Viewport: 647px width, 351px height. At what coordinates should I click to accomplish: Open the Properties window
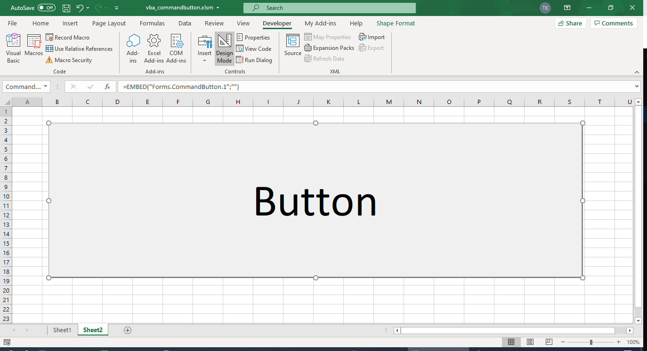pyautogui.click(x=254, y=37)
